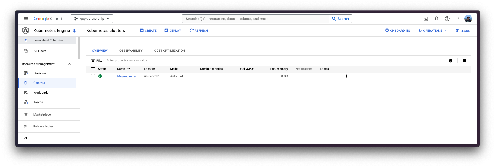Click the Autopilot mode cell
495x167 pixels.
pyautogui.click(x=177, y=76)
